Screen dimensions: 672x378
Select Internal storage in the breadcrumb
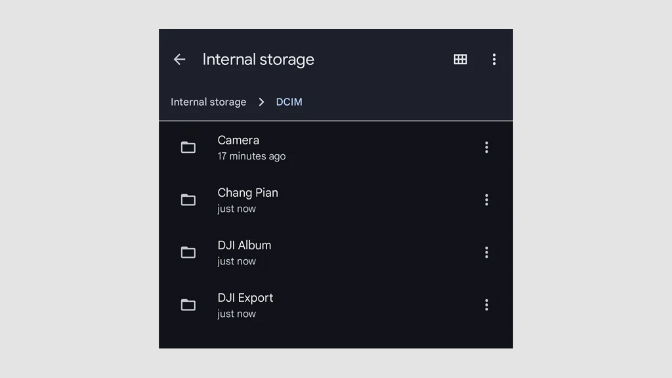(x=208, y=102)
